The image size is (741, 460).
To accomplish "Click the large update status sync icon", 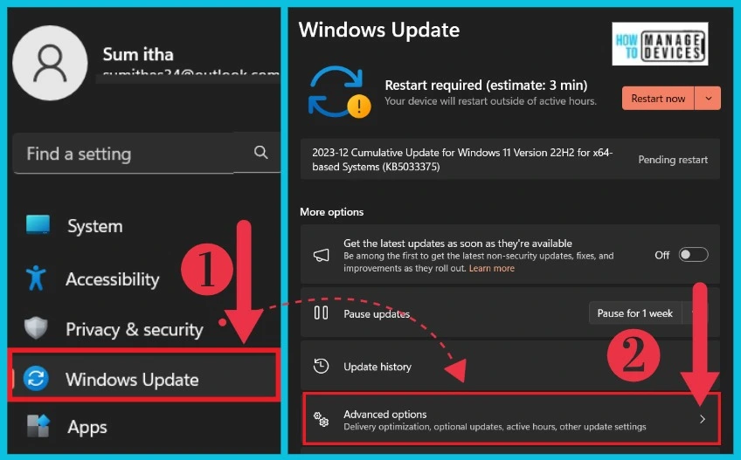I will 339,92.
